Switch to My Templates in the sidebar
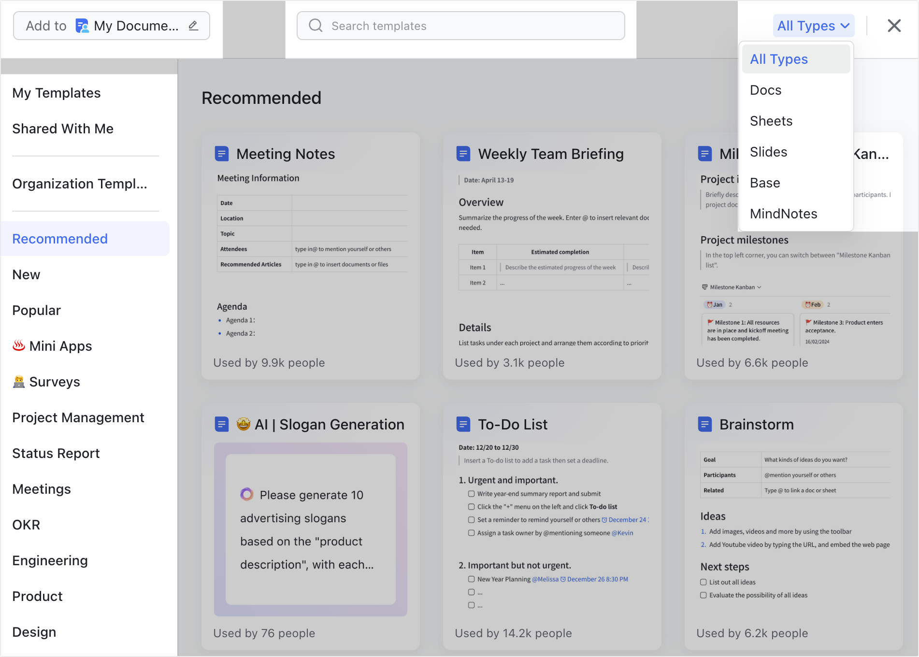Image resolution: width=919 pixels, height=657 pixels. (56, 93)
